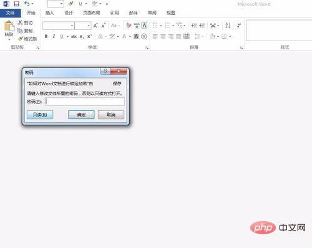Click the distributed alignment icon

coord(187,37)
